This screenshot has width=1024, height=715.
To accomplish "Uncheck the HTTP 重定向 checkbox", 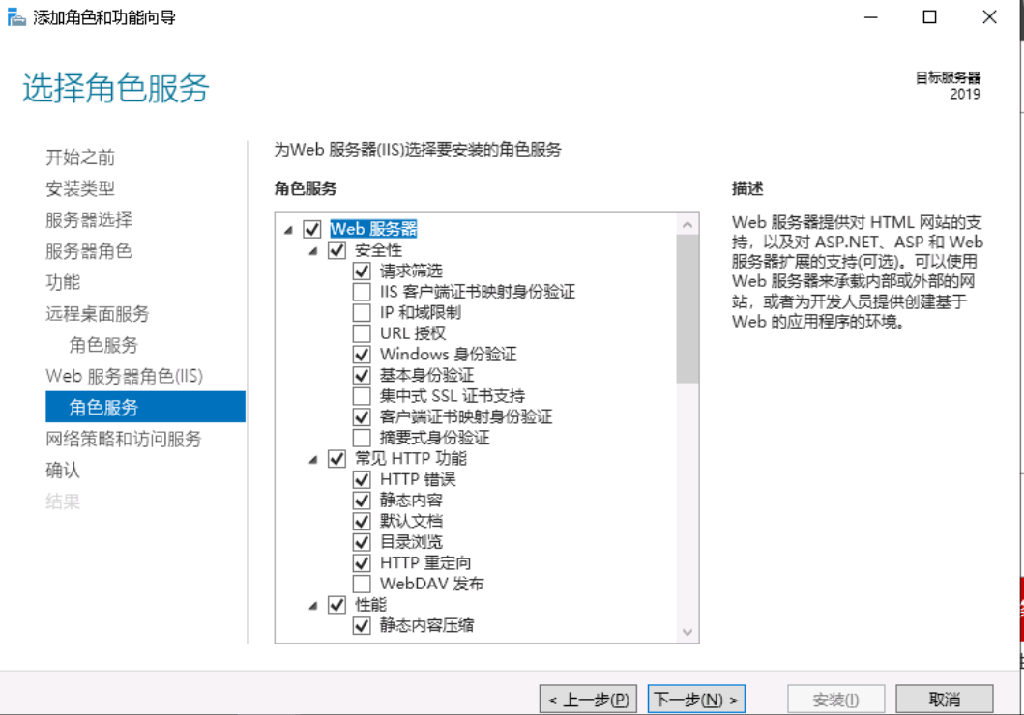I will pos(362,563).
